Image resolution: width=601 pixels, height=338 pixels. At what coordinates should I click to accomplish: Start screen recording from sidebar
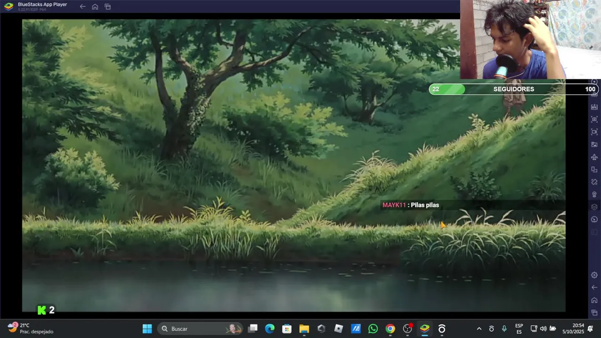click(594, 132)
